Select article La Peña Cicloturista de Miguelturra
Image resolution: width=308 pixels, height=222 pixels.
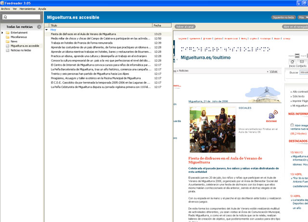tap(108, 87)
